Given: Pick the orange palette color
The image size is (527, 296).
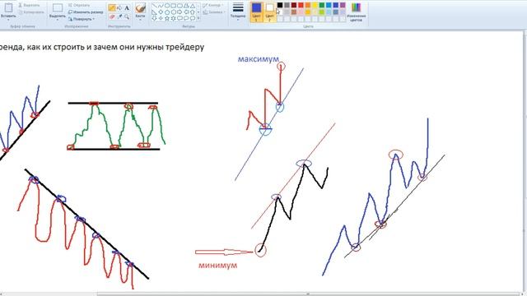Looking at the screenshot, I should tap(308, 5).
